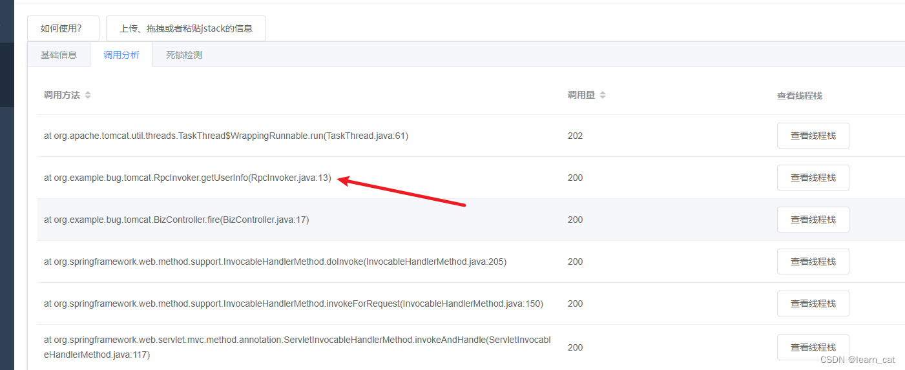View thread stack for invokeForRequest row
This screenshot has height=370, width=905.
pyautogui.click(x=813, y=303)
